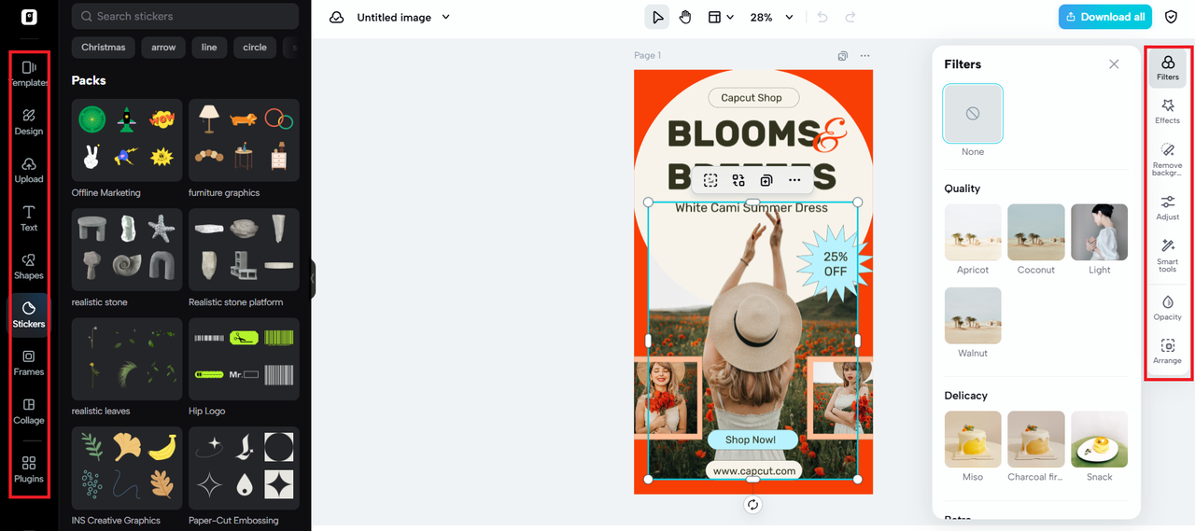Select the Remove background tool
The width and height of the screenshot is (1195, 531).
1168,160
